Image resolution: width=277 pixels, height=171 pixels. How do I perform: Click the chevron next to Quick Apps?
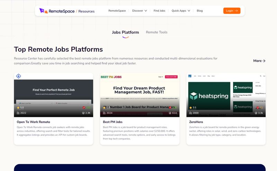click(x=189, y=11)
